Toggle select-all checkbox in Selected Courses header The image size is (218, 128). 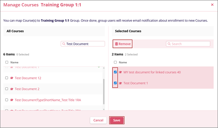click(x=115, y=62)
